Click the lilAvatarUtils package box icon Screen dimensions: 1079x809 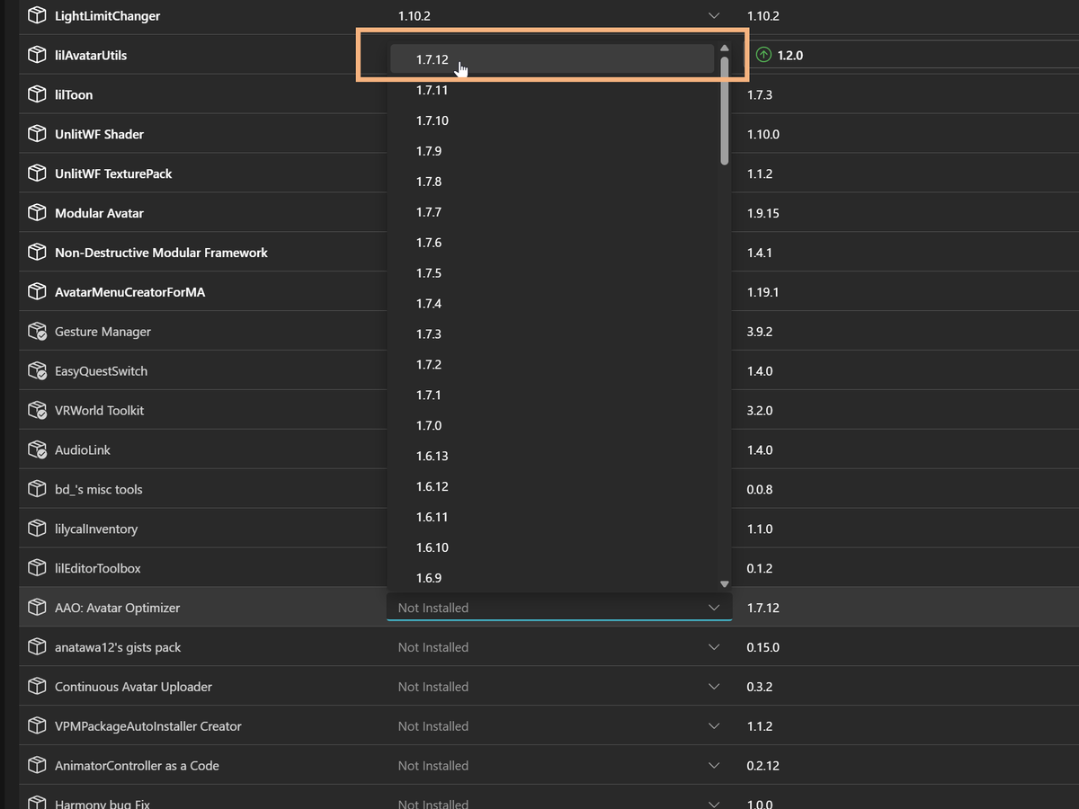tap(37, 55)
